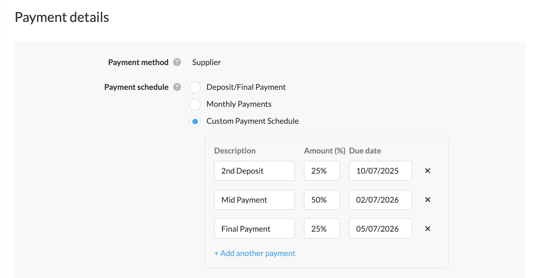Viewport: 538px width, 278px height.
Task: Remove the Final Payment row
Action: point(427,229)
